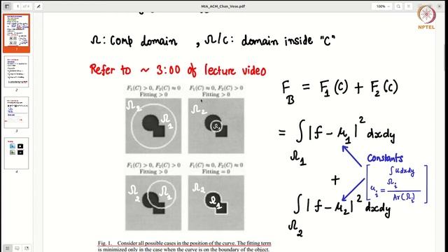Go to page 4 thumbnail

point(17,153)
